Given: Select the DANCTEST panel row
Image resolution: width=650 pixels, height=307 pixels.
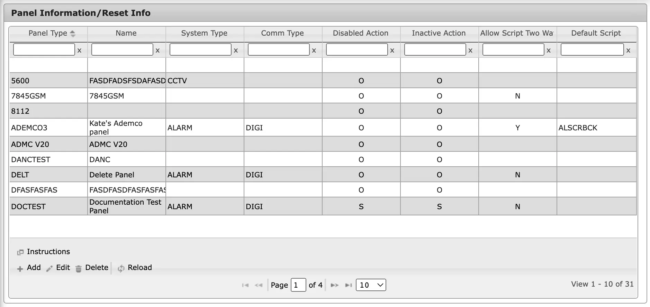Looking at the screenshot, I should 323,159.
